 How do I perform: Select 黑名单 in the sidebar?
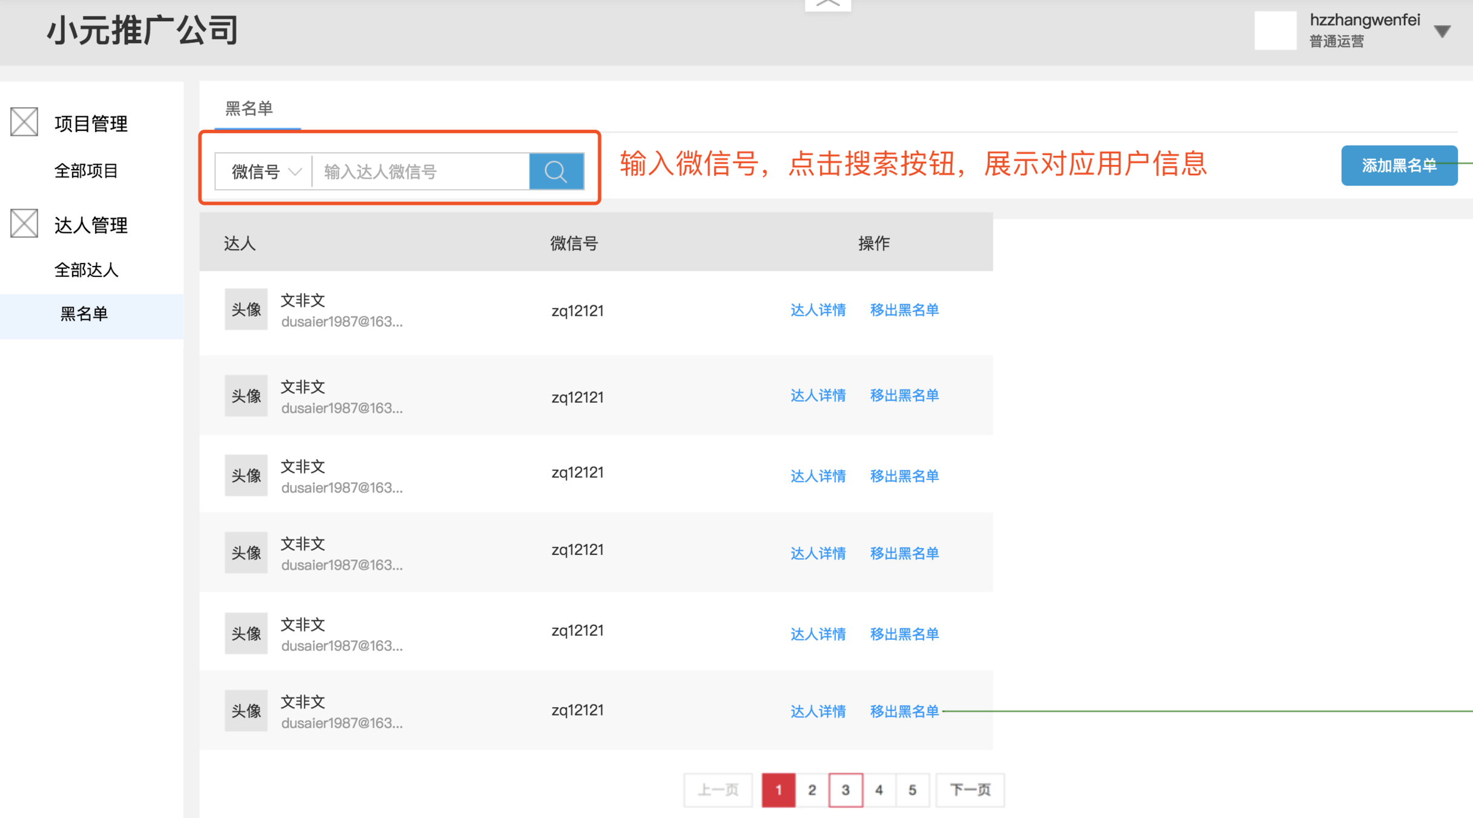(84, 314)
